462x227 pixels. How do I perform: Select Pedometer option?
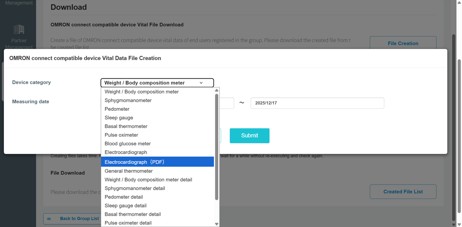pos(158,109)
